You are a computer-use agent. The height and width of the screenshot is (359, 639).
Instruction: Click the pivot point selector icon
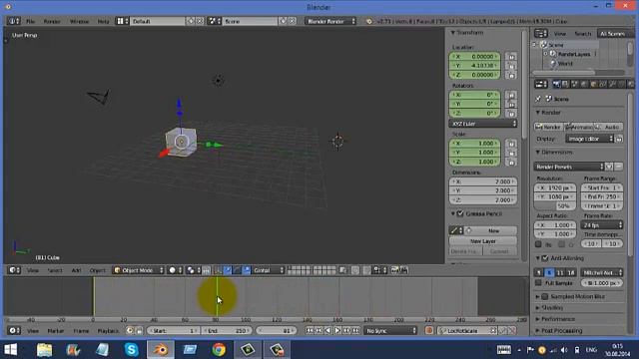[193, 270]
